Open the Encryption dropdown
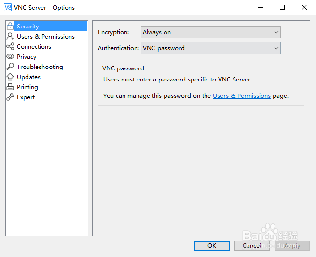Image resolution: width=316 pixels, height=257 pixels. (x=210, y=32)
